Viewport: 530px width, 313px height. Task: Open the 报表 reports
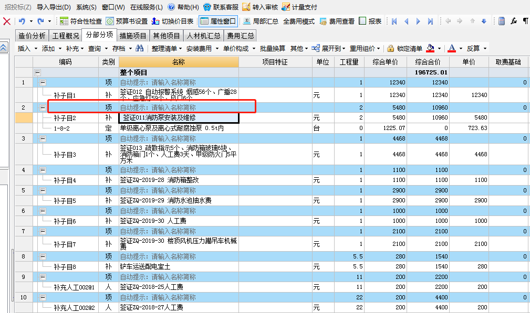click(370, 21)
